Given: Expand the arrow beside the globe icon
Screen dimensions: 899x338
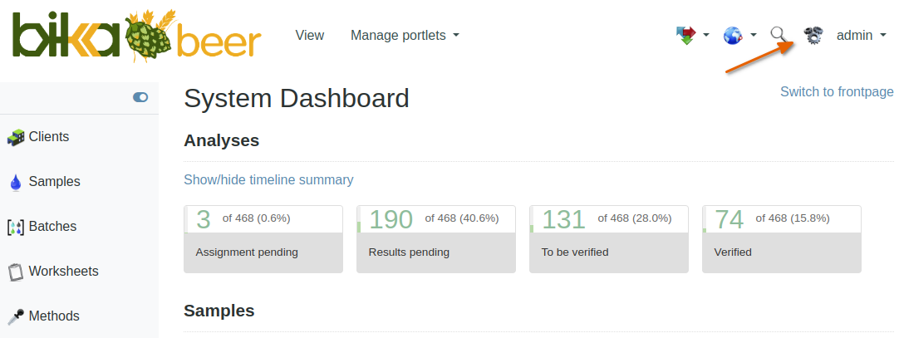Looking at the screenshot, I should pyautogui.click(x=753, y=36).
